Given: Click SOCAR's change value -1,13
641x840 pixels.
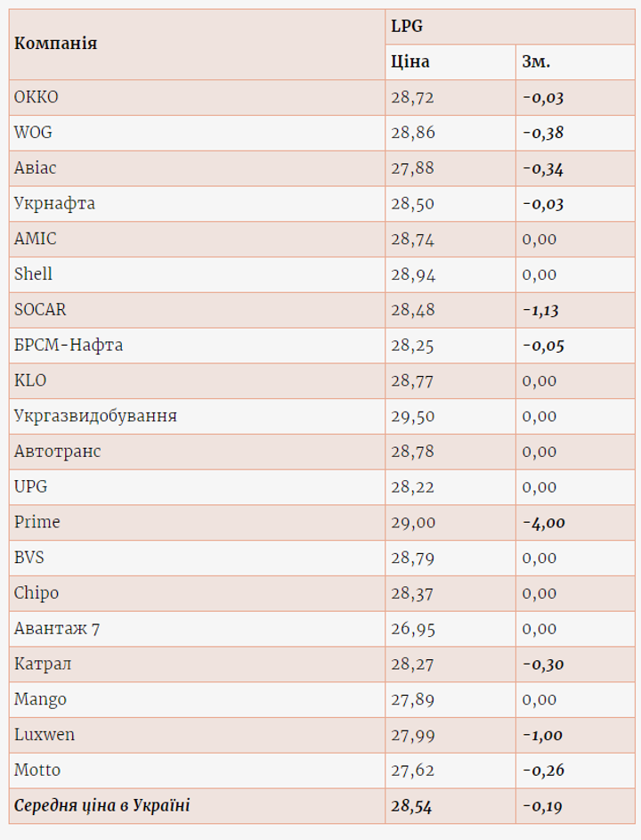Looking at the screenshot, I should pos(541,310).
